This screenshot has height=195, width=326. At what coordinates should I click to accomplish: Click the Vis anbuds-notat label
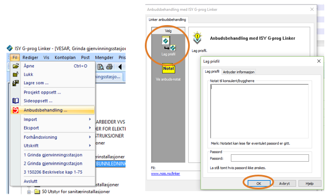click(x=168, y=79)
